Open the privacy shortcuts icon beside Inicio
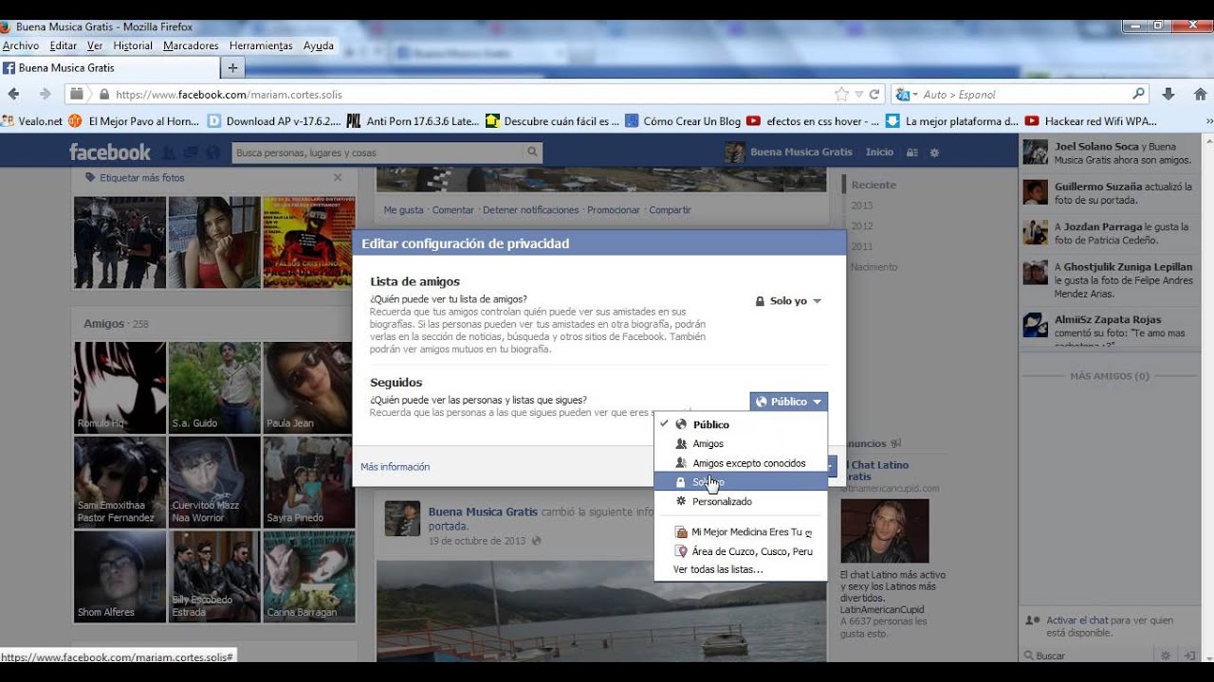 point(912,152)
